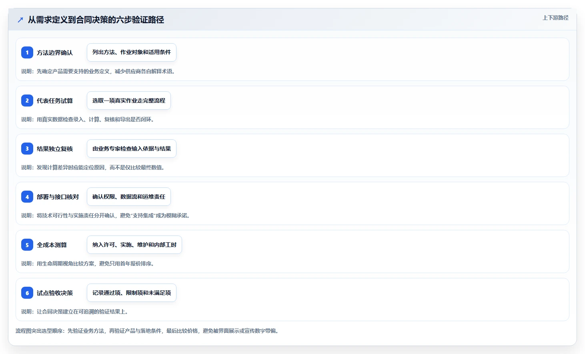Image resolution: width=585 pixels, height=354 pixels.
Task: Select step badge number 5
Action: coord(27,245)
